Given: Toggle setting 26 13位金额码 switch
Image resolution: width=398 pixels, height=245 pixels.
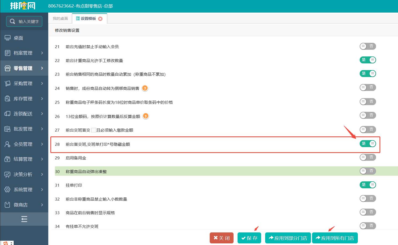Looking at the screenshot, I should (x=368, y=115).
